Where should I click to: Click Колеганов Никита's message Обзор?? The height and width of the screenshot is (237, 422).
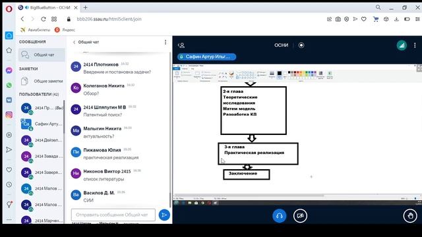coord(91,93)
